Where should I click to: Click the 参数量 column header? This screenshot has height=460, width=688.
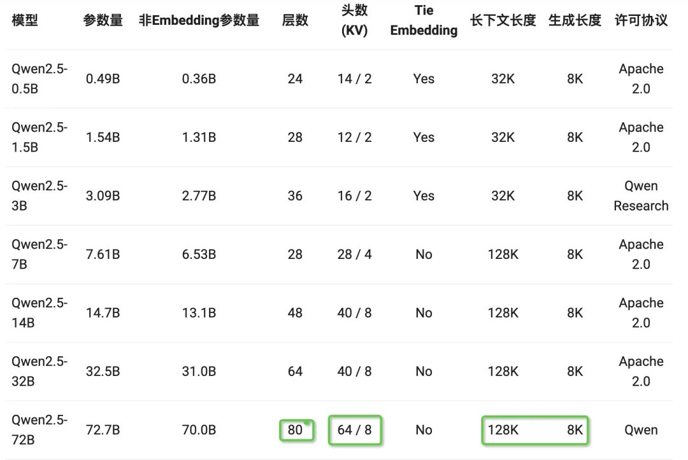click(x=103, y=20)
